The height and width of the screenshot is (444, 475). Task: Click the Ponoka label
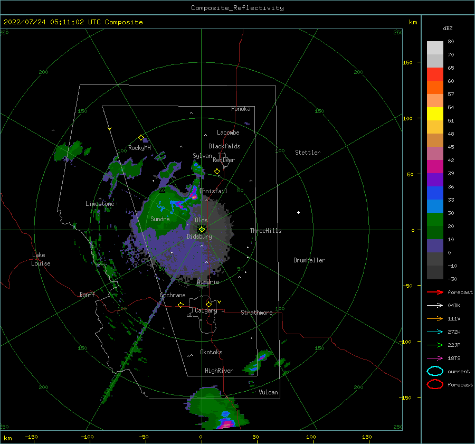point(241,109)
